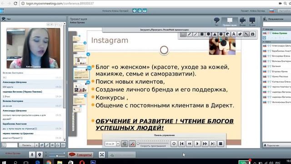Open Opera browser from the taskbar

click(x=82, y=162)
